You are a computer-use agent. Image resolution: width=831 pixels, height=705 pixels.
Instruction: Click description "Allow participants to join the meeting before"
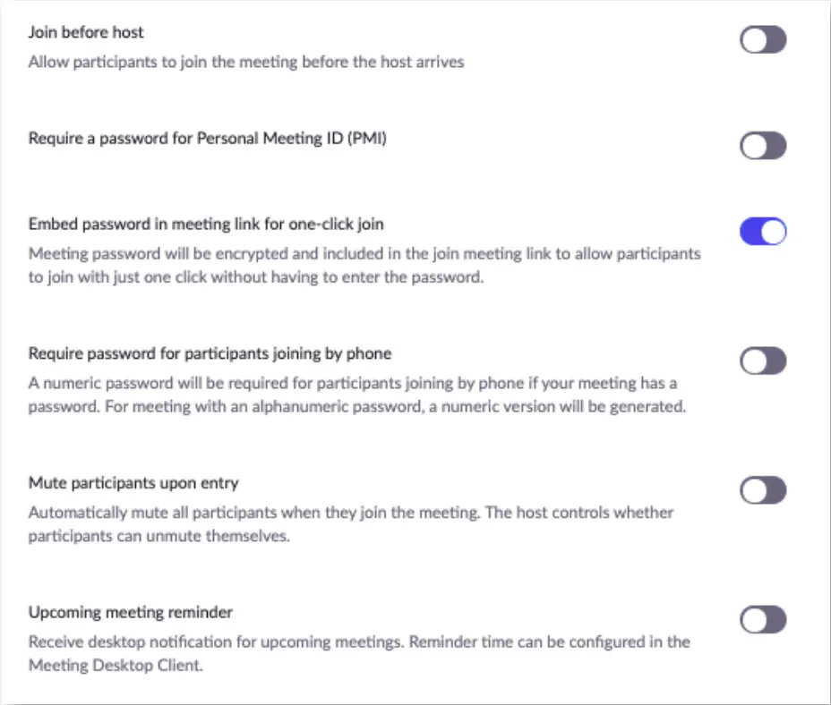246,63
